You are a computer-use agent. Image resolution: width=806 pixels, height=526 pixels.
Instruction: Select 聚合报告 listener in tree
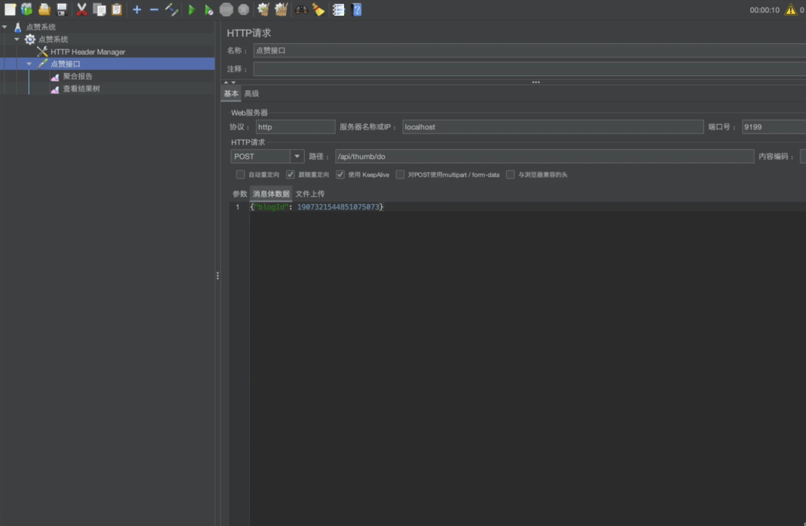(x=78, y=76)
